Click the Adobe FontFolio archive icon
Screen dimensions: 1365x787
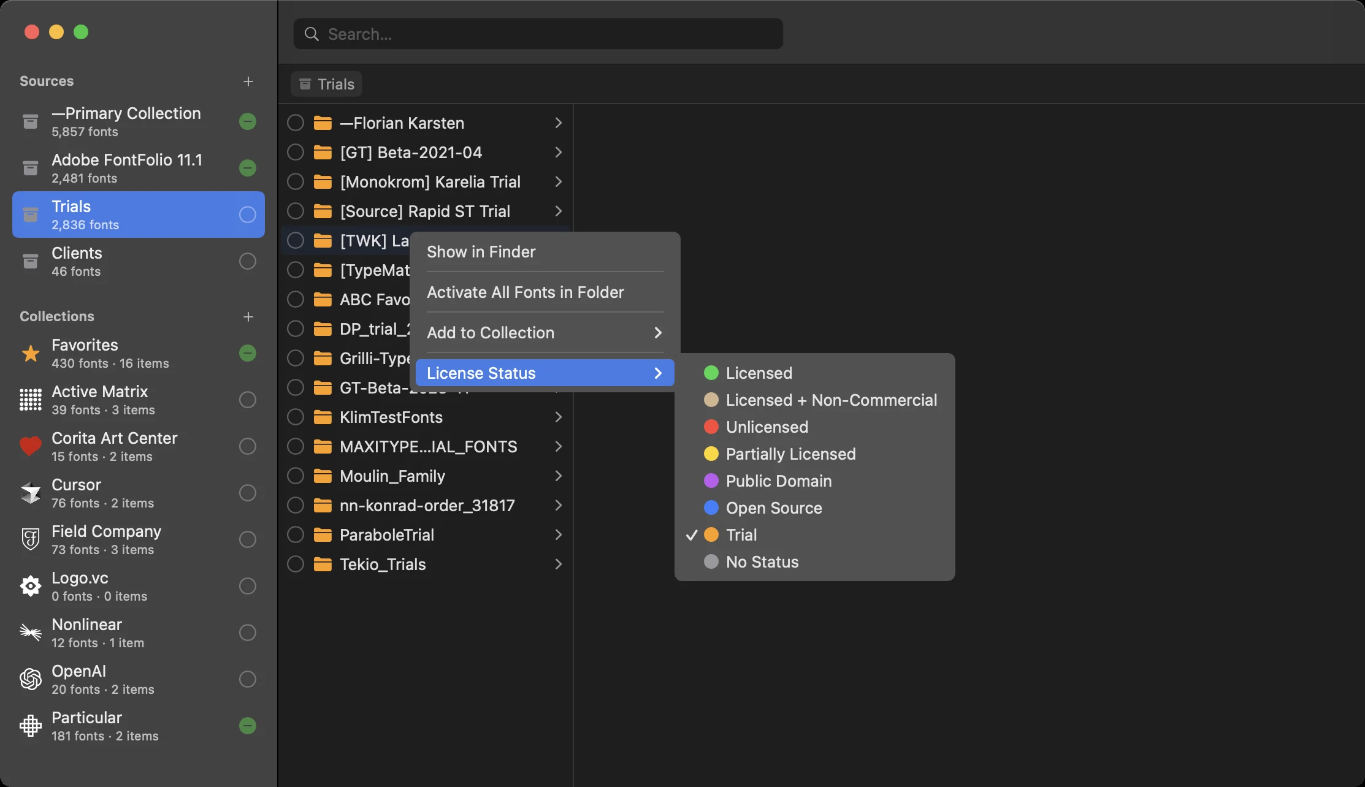(31, 168)
